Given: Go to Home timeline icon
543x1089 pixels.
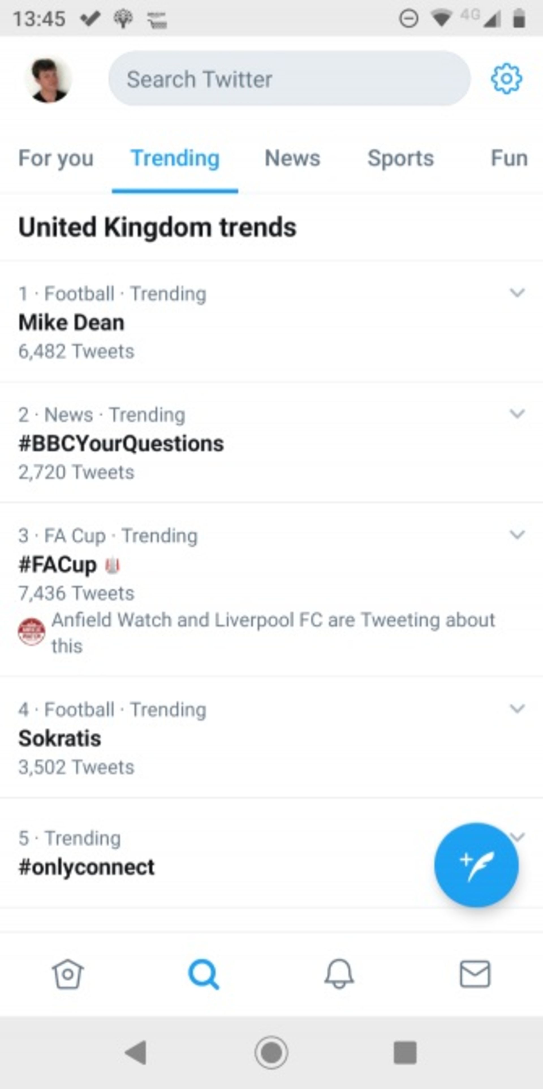Looking at the screenshot, I should point(68,974).
